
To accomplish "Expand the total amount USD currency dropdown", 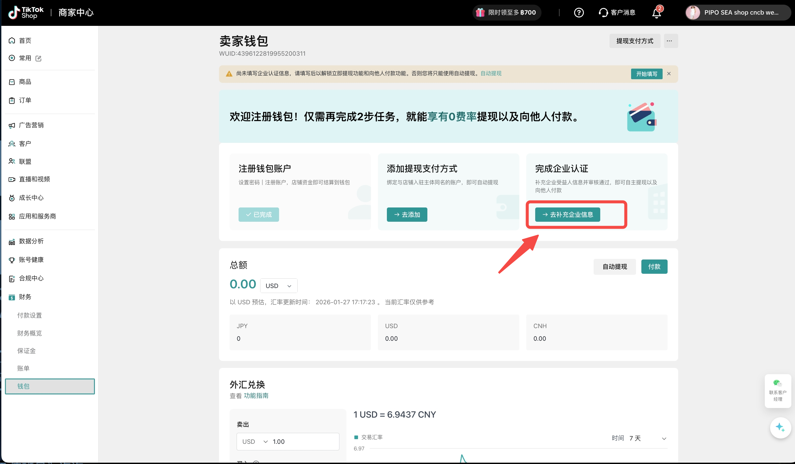I will coord(278,286).
